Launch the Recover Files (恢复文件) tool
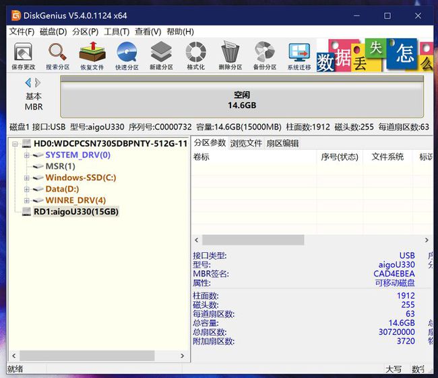This screenshot has width=438, height=378. [x=92, y=56]
